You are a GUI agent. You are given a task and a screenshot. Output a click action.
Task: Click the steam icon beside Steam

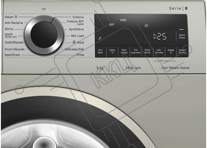tap(16, 17)
